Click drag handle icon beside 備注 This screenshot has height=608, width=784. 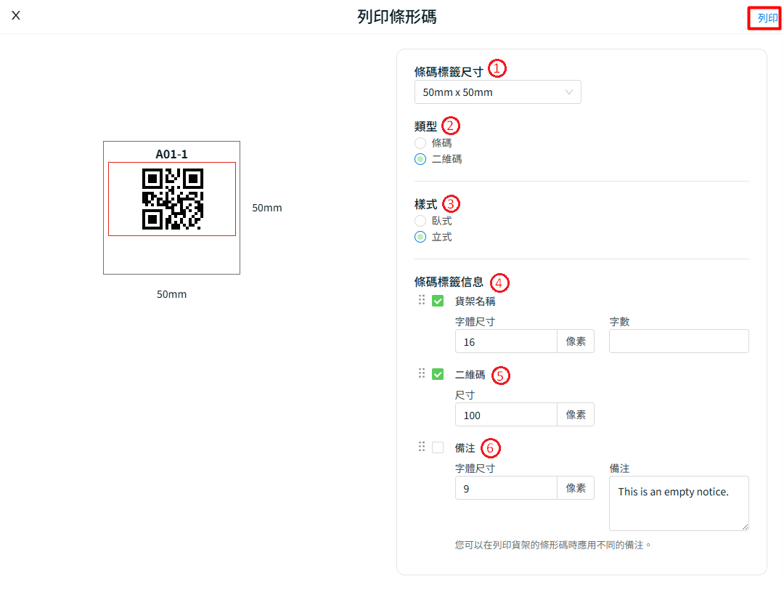(422, 447)
